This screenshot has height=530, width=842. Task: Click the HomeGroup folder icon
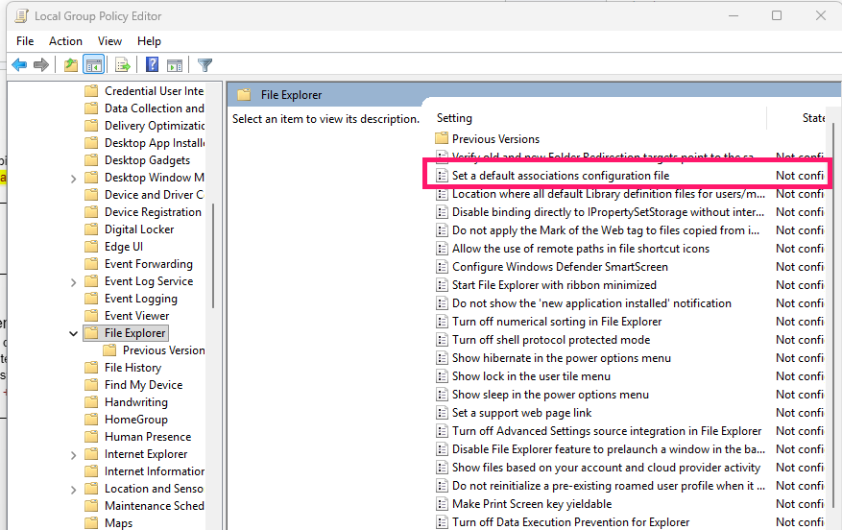tap(92, 420)
